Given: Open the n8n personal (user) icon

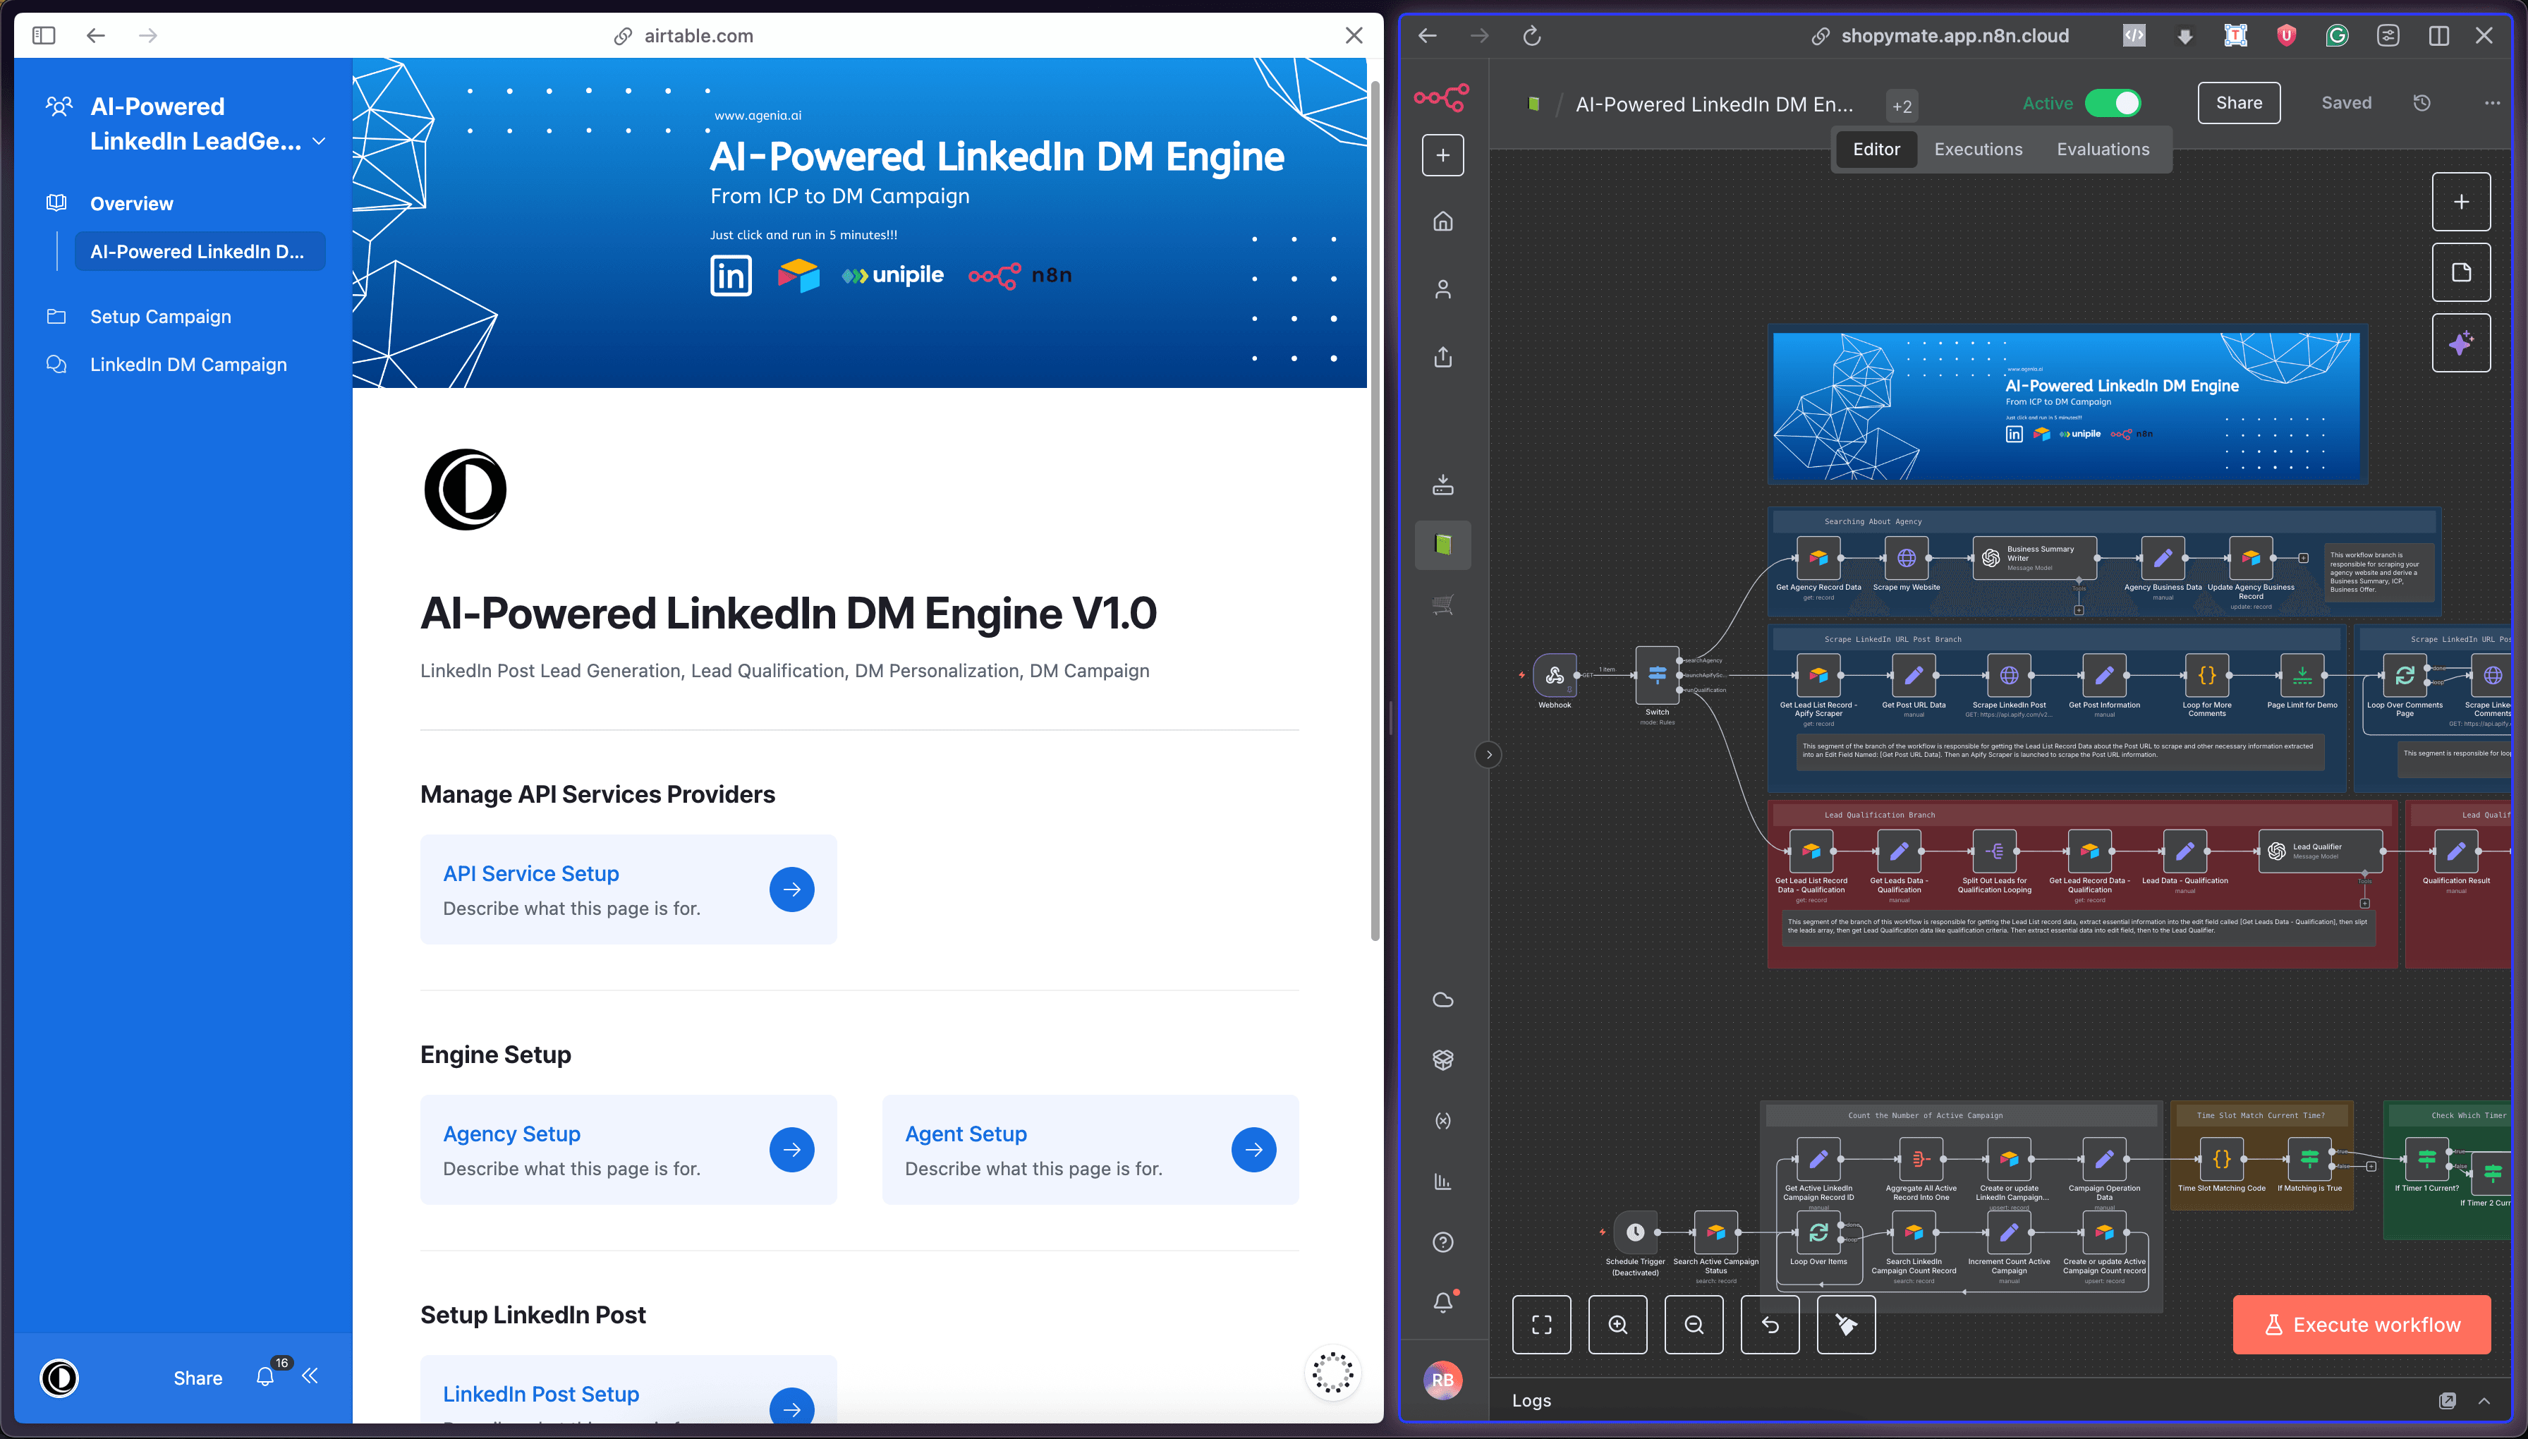Looking at the screenshot, I should 1443,289.
